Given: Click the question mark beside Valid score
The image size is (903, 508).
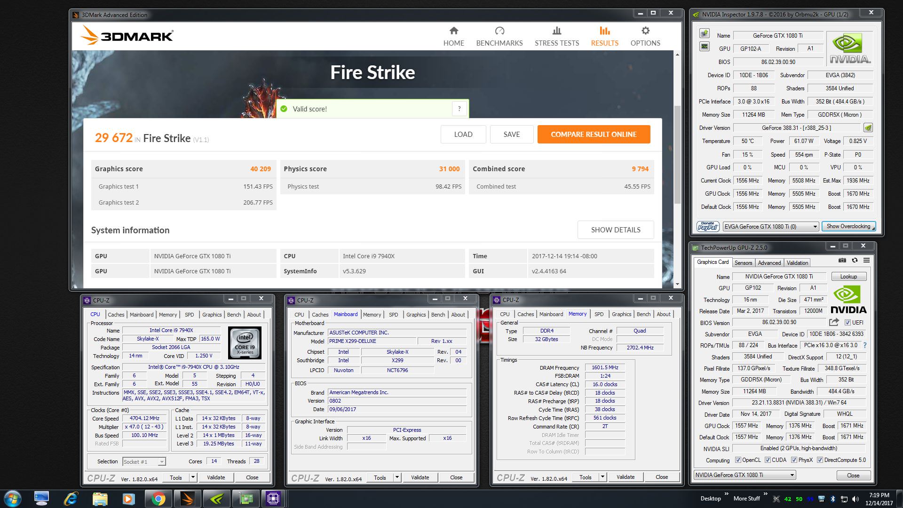Looking at the screenshot, I should (x=459, y=109).
